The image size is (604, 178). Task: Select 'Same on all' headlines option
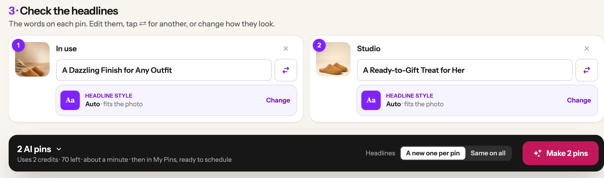click(488, 153)
